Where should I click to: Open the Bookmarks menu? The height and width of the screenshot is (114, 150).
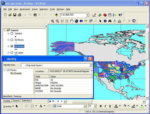[25, 9]
